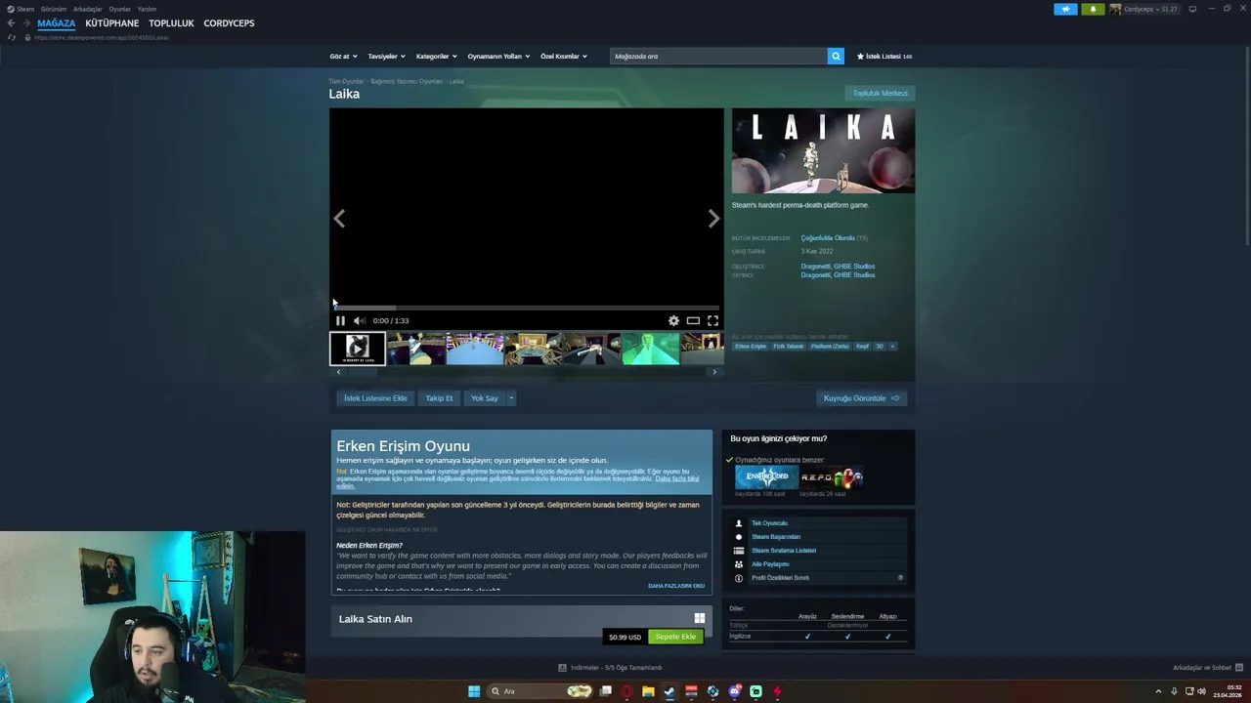Viewport: 1251px width, 703px height.
Task: Expand the Tavsiyeler dropdown menu
Action: coord(386,56)
